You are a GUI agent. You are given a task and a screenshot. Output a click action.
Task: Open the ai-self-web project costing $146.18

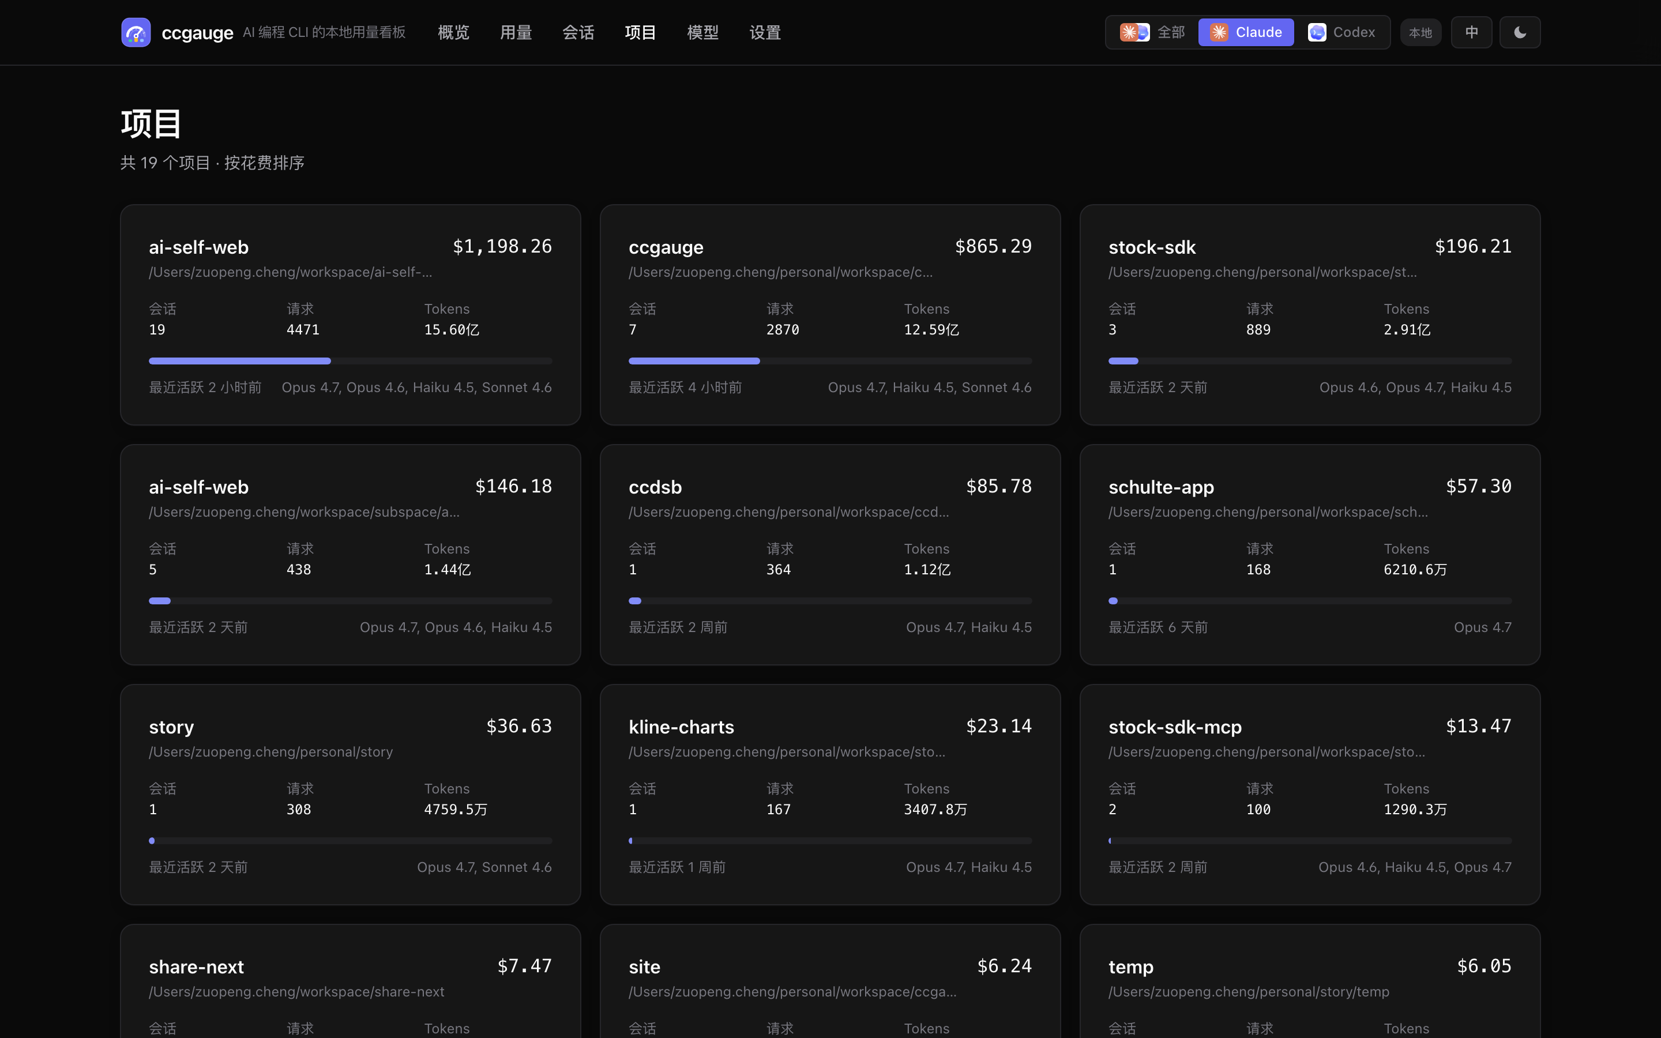click(351, 555)
